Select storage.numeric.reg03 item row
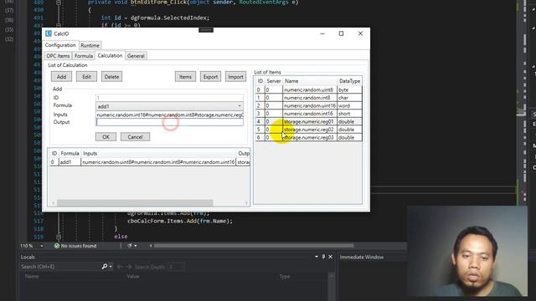This screenshot has height=301, width=536. [308, 137]
